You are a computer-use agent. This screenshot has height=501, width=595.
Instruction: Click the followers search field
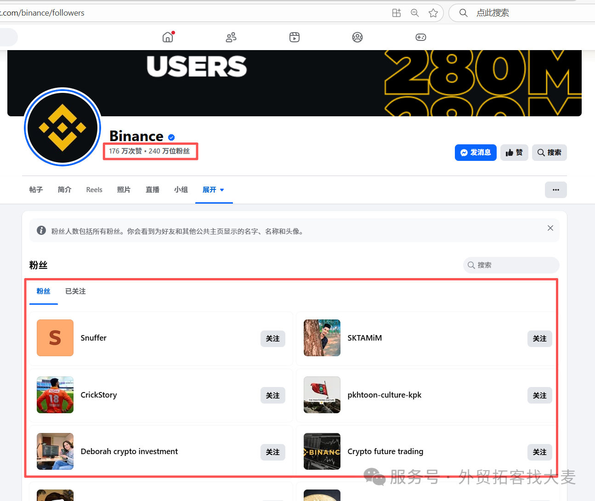coord(511,265)
